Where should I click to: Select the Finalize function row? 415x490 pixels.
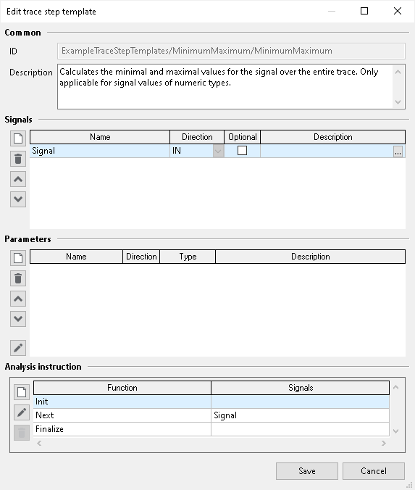pyautogui.click(x=211, y=429)
